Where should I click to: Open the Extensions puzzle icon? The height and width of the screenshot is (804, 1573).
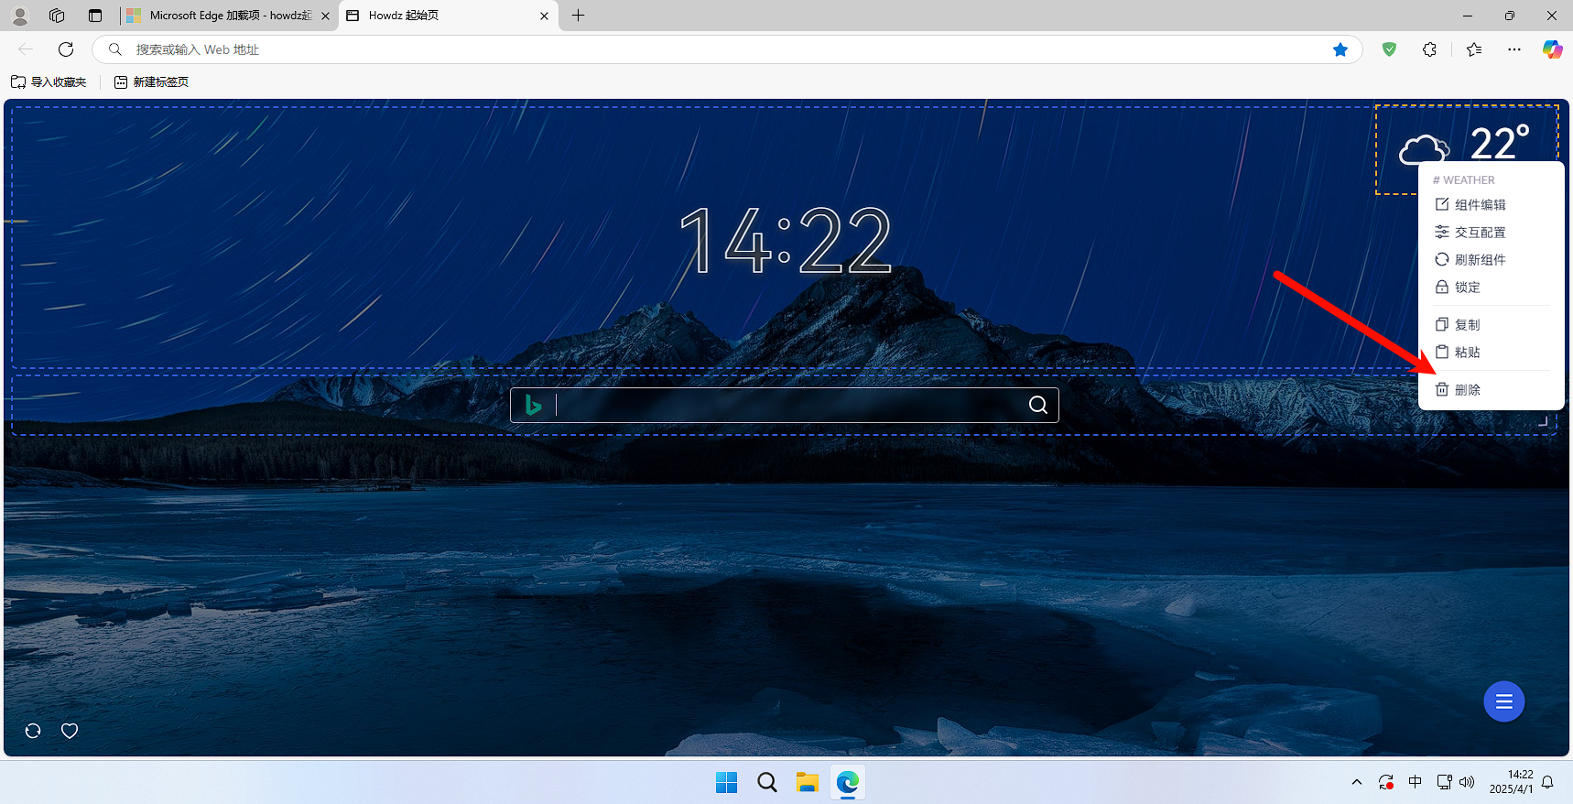[1429, 49]
